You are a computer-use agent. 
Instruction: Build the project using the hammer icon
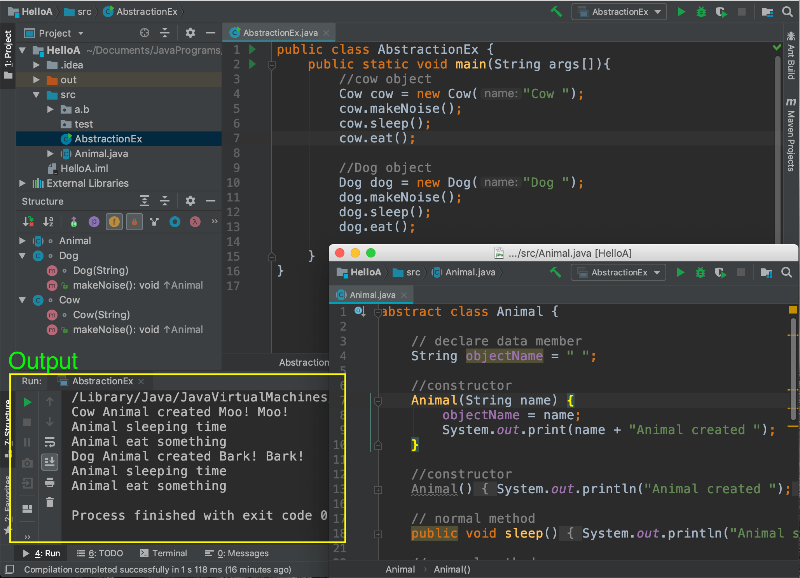point(557,12)
